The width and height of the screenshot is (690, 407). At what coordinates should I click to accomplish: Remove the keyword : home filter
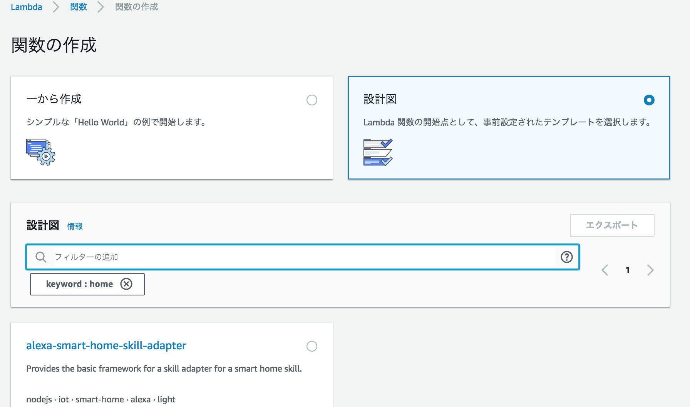(x=126, y=284)
